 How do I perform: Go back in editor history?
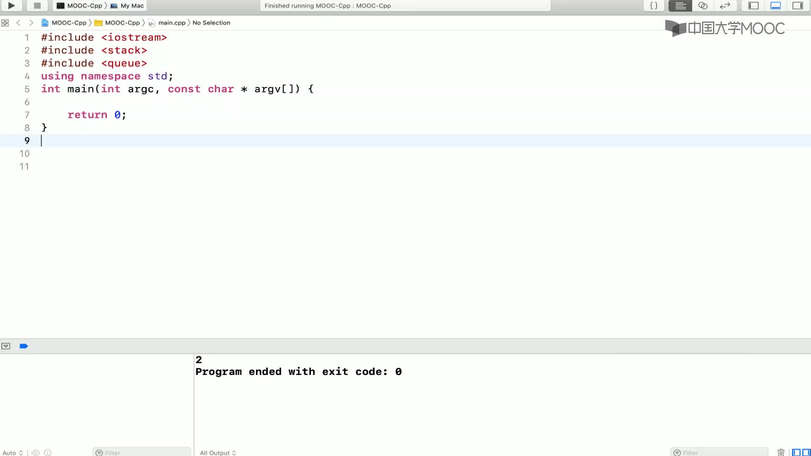pos(18,23)
